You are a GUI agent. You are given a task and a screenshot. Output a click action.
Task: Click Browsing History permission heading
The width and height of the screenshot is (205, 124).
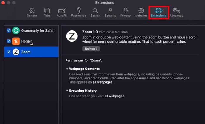(x=83, y=91)
